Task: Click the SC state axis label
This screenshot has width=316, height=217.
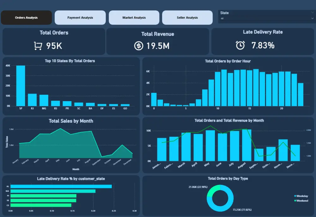Action: 79,108
